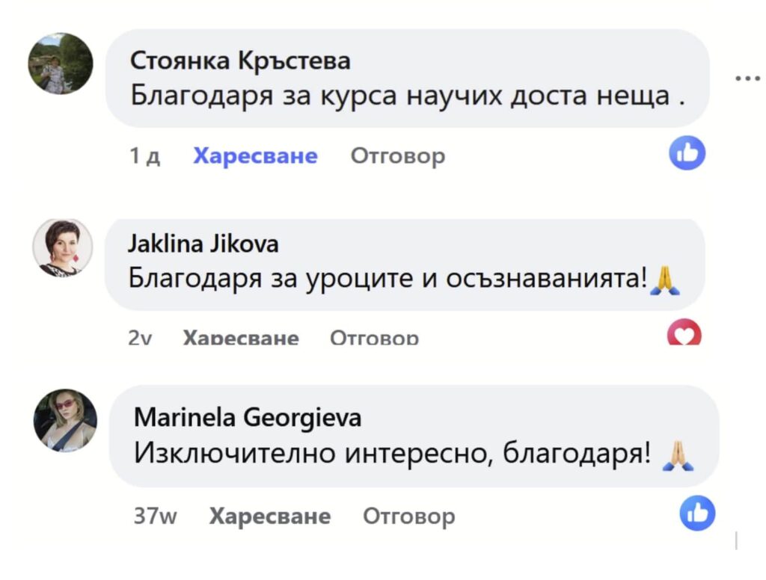This screenshot has height=580, width=766.
Task: Toggle Харесване on Marinela Georgieva's comment
Action: click(x=270, y=516)
